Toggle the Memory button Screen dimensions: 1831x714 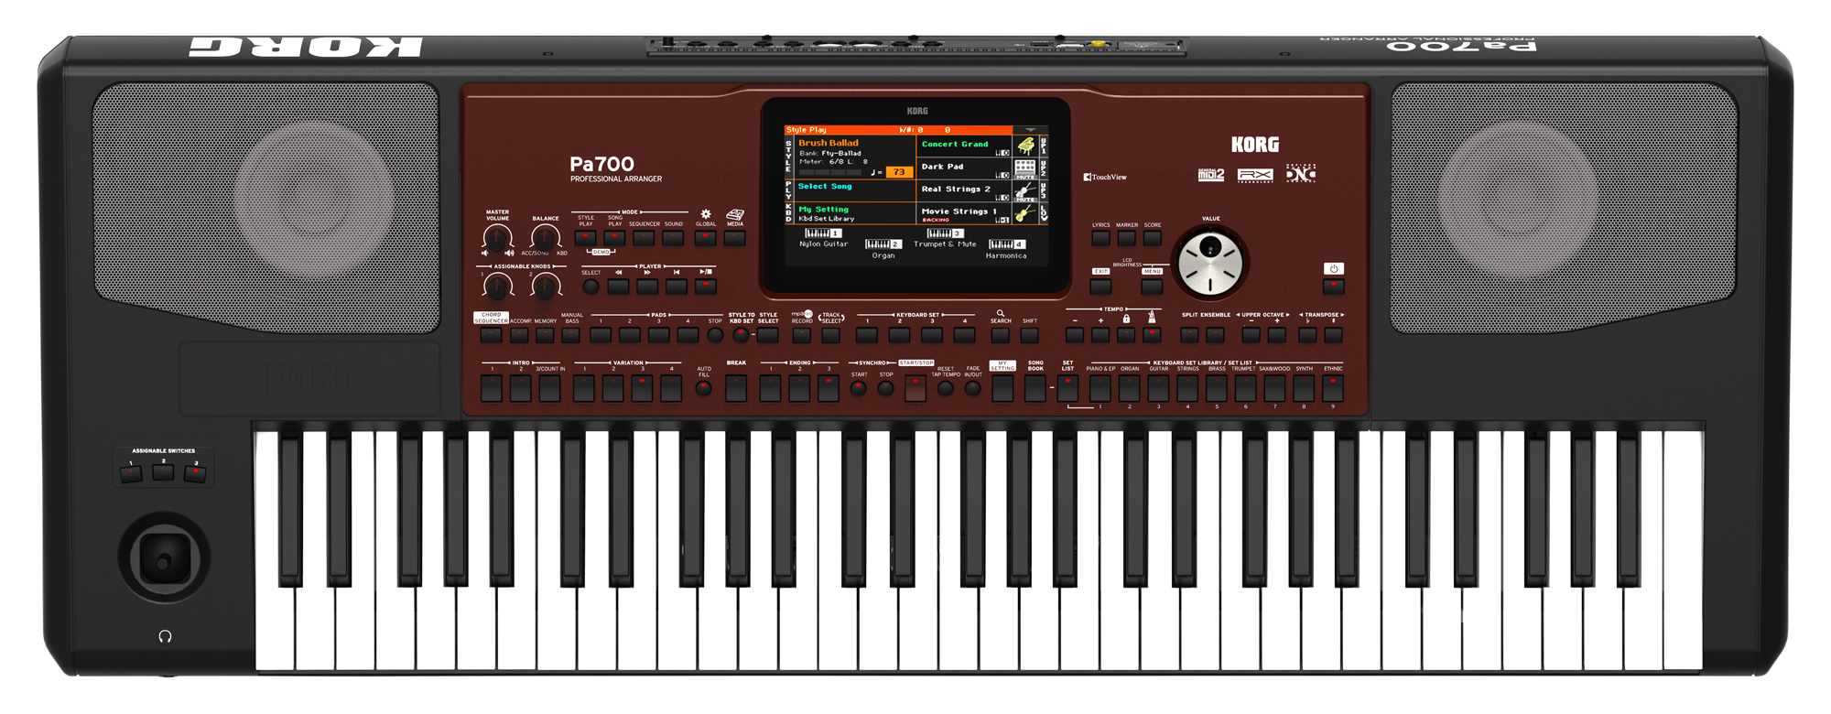tap(546, 335)
